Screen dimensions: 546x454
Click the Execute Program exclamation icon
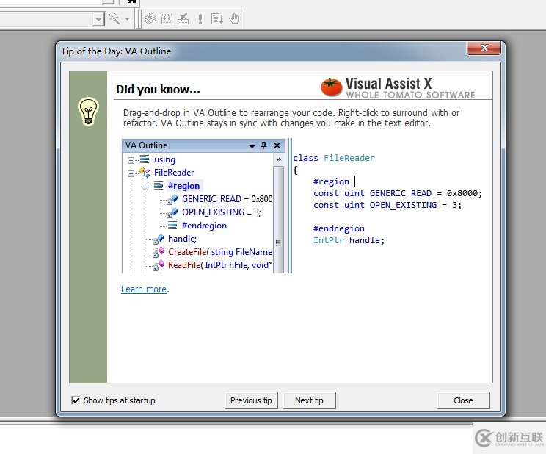(200, 19)
